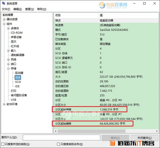The width and height of the screenshot is (160, 148).
Task: Click the 查找(D) button
Action: [115, 138]
